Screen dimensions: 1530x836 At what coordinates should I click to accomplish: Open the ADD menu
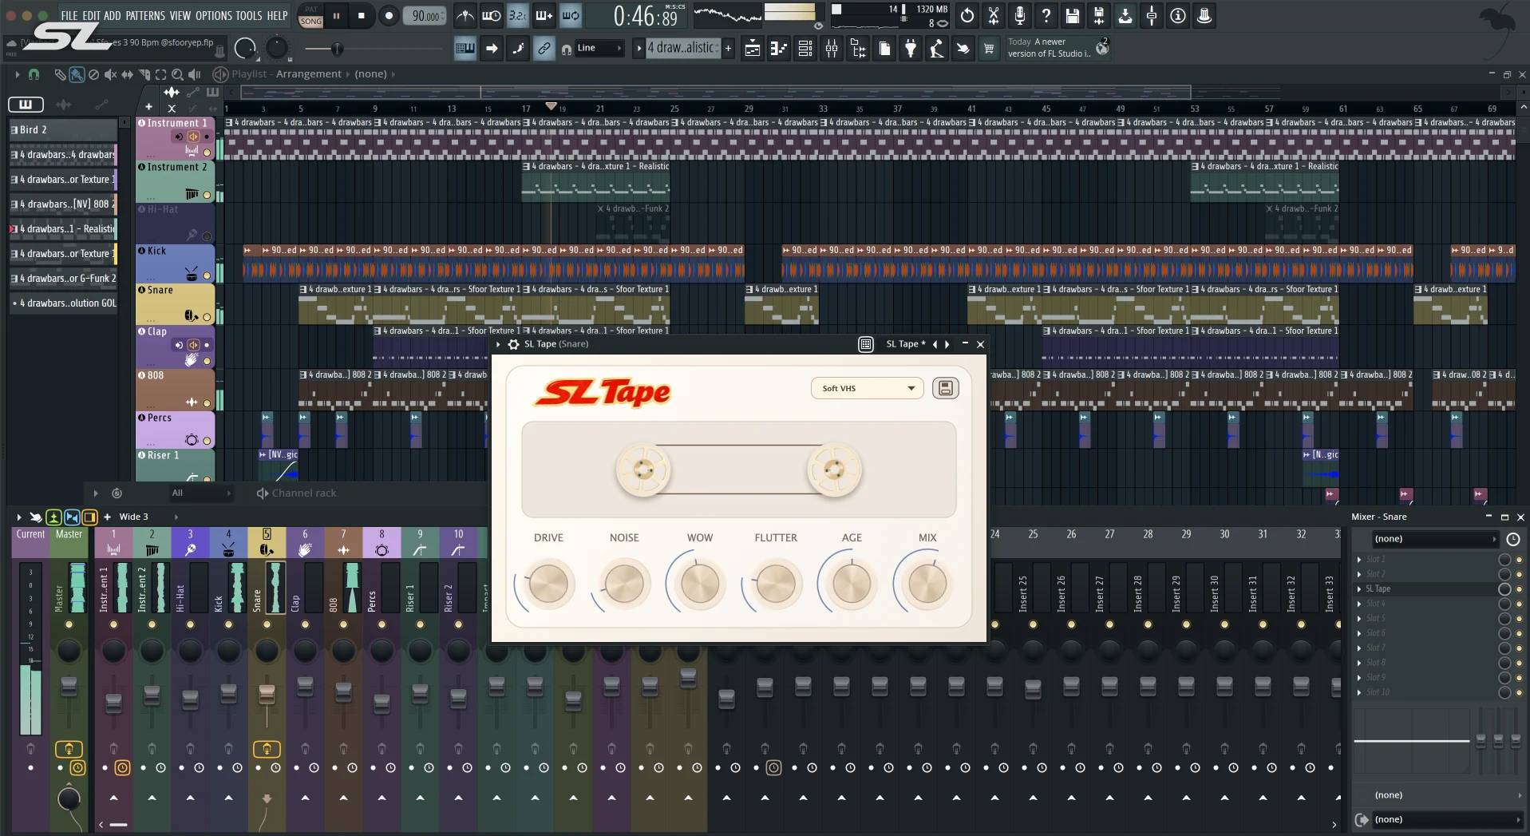pyautogui.click(x=113, y=15)
